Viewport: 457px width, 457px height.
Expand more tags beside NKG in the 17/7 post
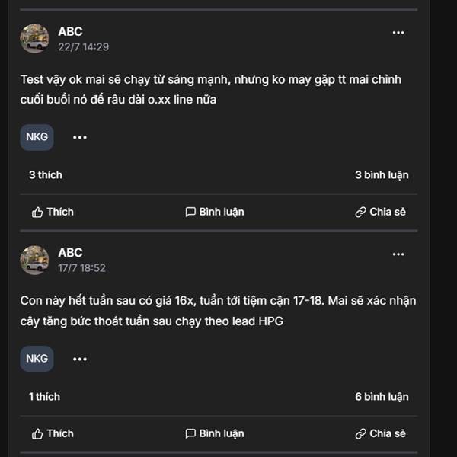(80, 359)
